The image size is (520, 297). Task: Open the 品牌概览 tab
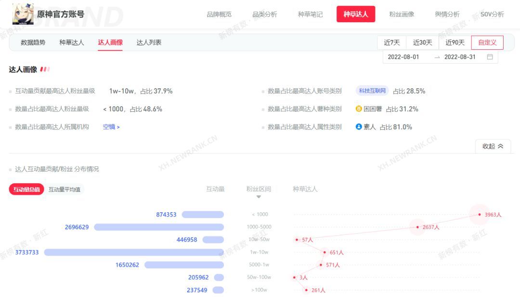click(219, 14)
